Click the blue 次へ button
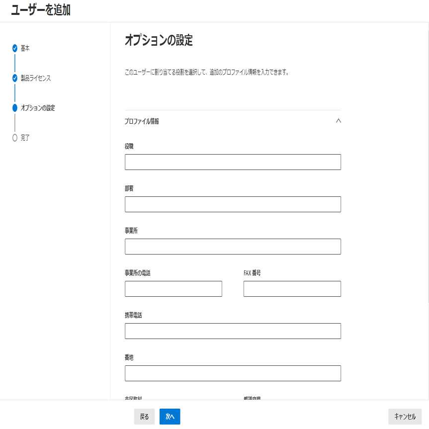This screenshot has width=429, height=429. (x=170, y=417)
